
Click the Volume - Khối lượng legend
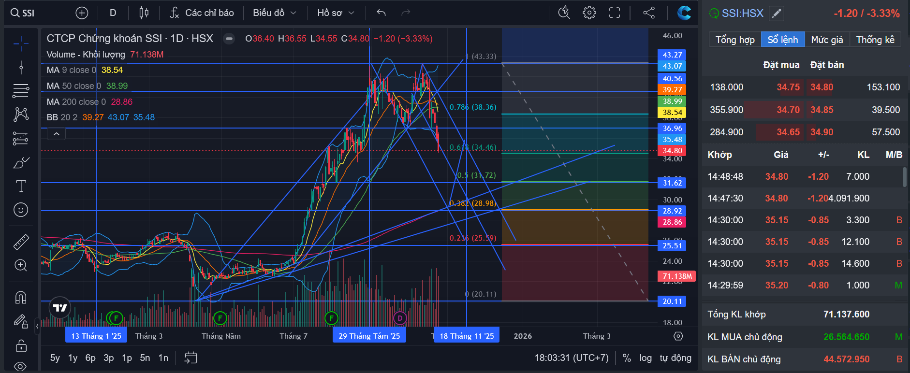pyautogui.click(x=105, y=55)
